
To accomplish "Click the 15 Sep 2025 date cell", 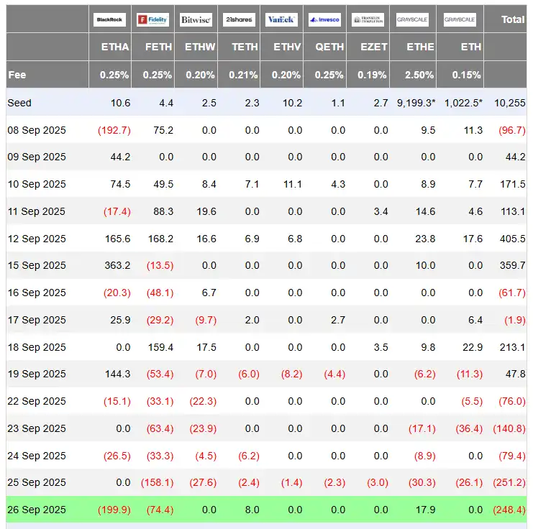I will [36, 265].
